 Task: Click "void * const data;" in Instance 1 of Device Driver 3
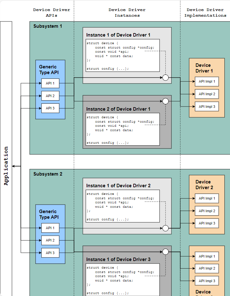pos(114,281)
